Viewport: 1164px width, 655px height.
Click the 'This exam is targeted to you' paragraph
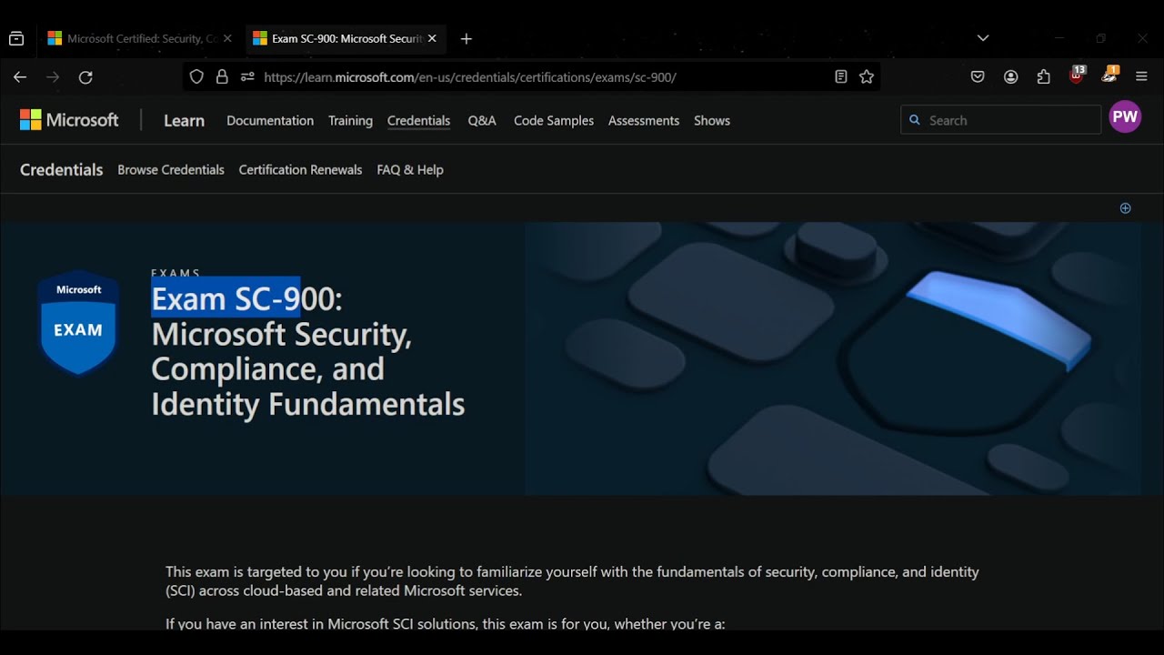pyautogui.click(x=572, y=581)
